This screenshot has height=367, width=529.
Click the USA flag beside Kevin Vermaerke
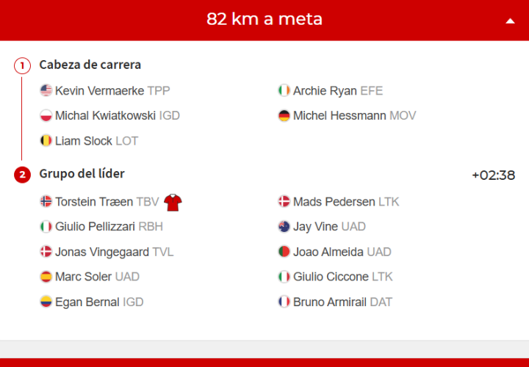coord(46,91)
